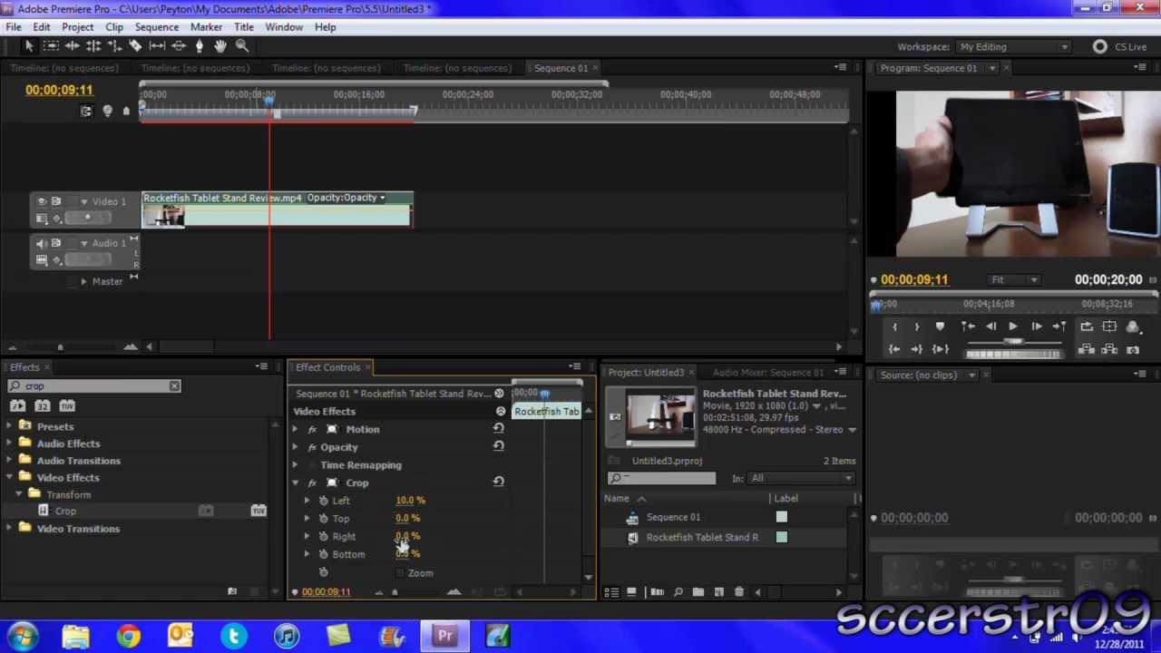Collapse the Video 1 track
Screen dimensions: 1161x653
click(83, 201)
